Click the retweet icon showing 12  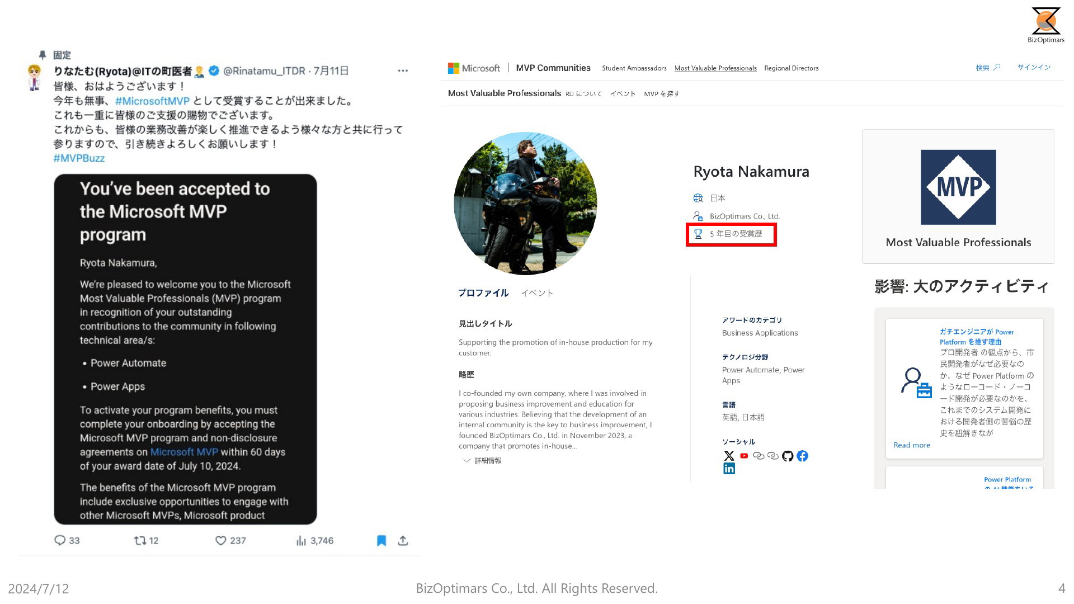(x=140, y=540)
